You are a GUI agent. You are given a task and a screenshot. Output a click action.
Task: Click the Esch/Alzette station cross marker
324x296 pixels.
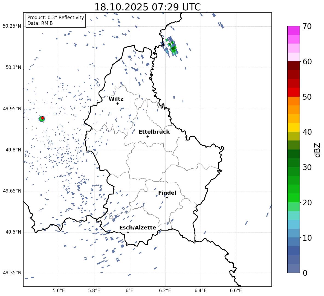coord(128,232)
